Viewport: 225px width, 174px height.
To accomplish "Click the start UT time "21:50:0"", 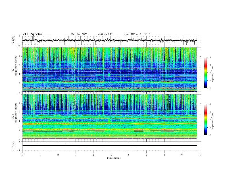I will coord(145,34).
